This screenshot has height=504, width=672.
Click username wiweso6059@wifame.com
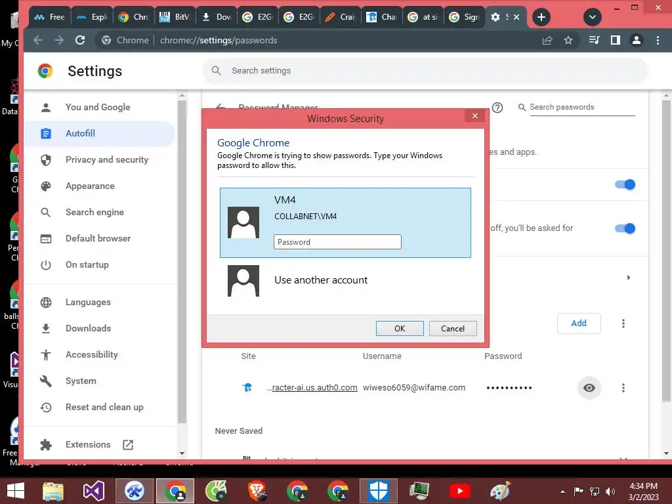[x=414, y=388]
